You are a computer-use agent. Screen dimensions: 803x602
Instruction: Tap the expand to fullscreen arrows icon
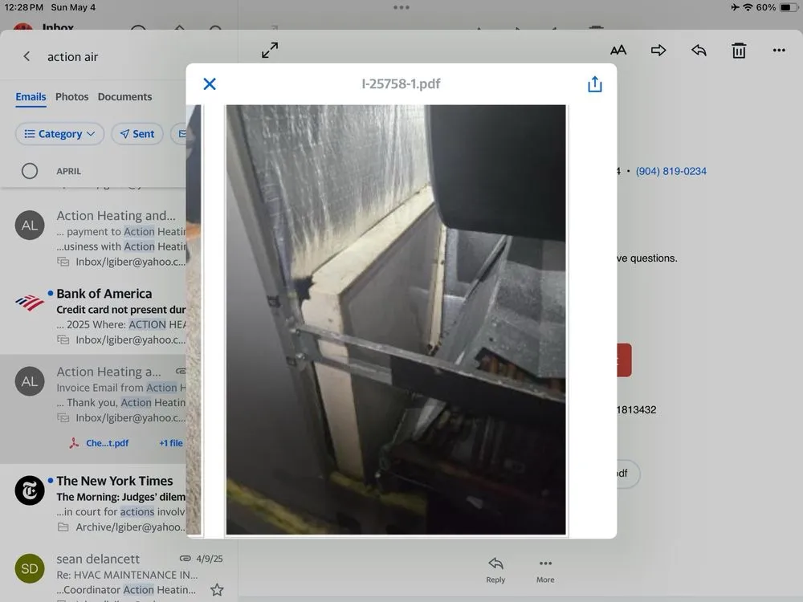271,51
